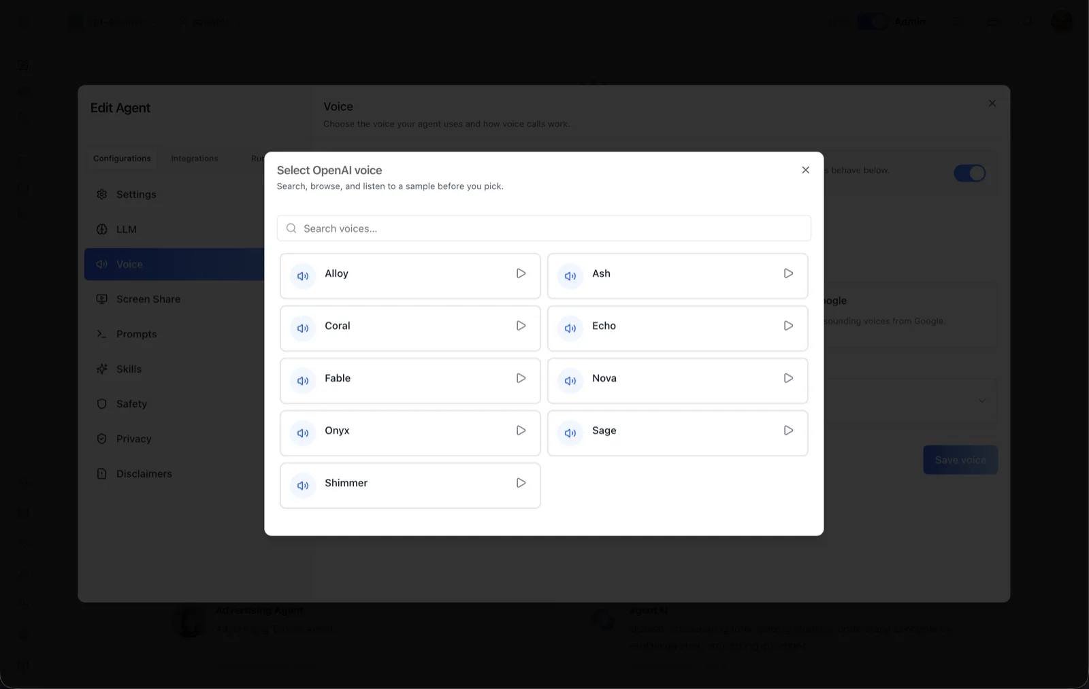Select the Shimmer voice name

[x=346, y=483]
